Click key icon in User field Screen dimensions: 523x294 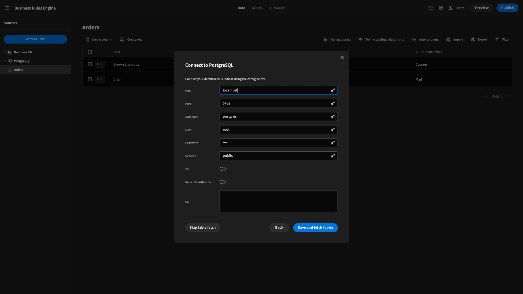click(x=333, y=130)
